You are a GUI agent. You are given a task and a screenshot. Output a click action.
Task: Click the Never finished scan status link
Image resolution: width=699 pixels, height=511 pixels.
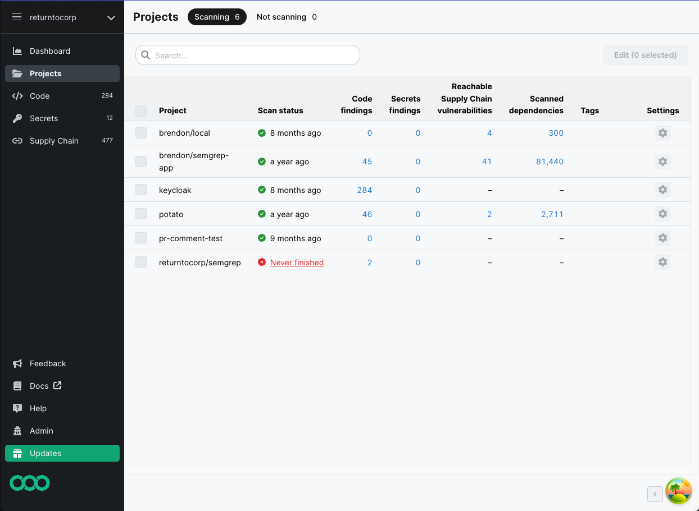(x=297, y=262)
